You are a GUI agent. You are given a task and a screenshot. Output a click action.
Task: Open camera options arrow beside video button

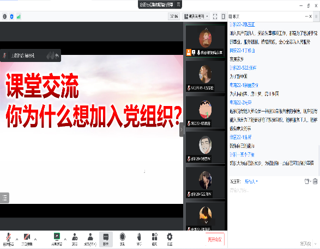[x=35, y=239]
